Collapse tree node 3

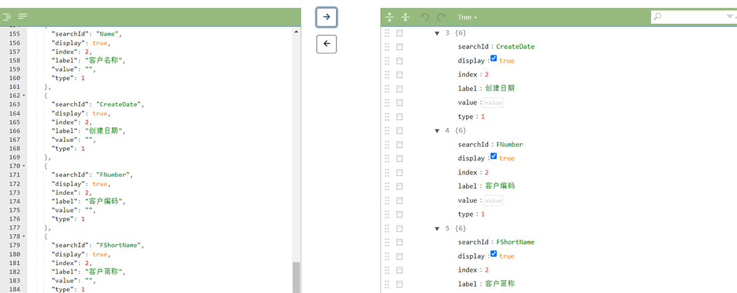437,33
